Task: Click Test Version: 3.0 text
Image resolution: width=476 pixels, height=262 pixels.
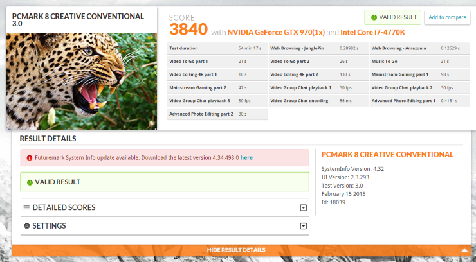Action: click(x=342, y=186)
